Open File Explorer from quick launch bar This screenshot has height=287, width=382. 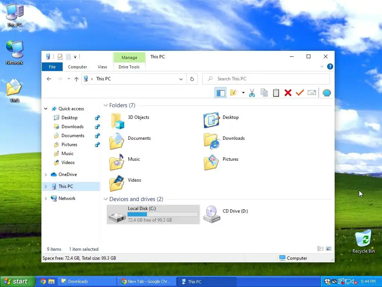(51, 281)
